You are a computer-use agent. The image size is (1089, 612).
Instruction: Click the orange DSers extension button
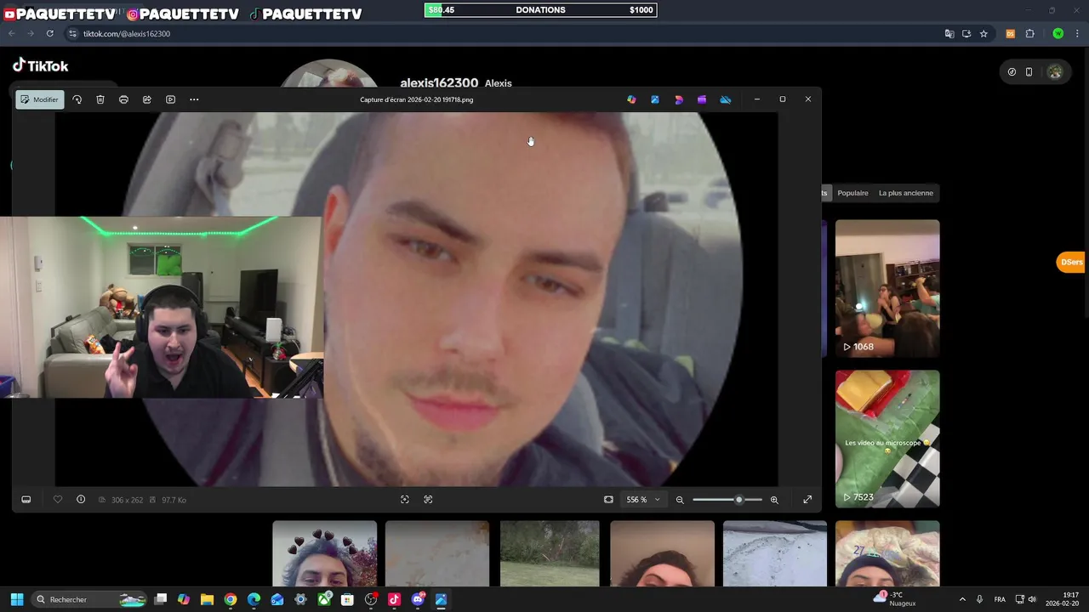pos(1071,262)
